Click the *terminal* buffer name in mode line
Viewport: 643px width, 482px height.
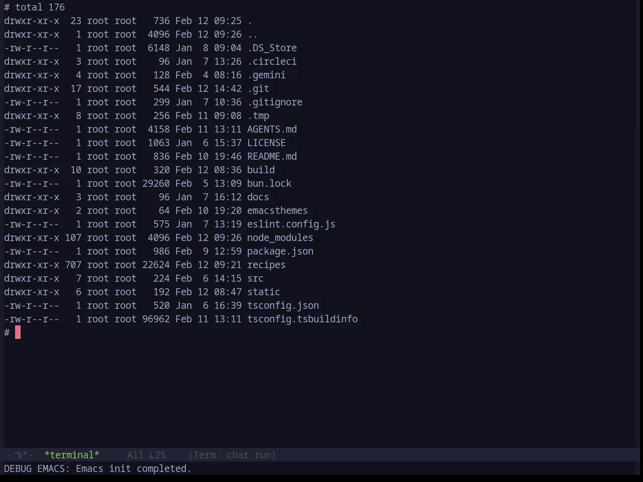pyautogui.click(x=72, y=455)
